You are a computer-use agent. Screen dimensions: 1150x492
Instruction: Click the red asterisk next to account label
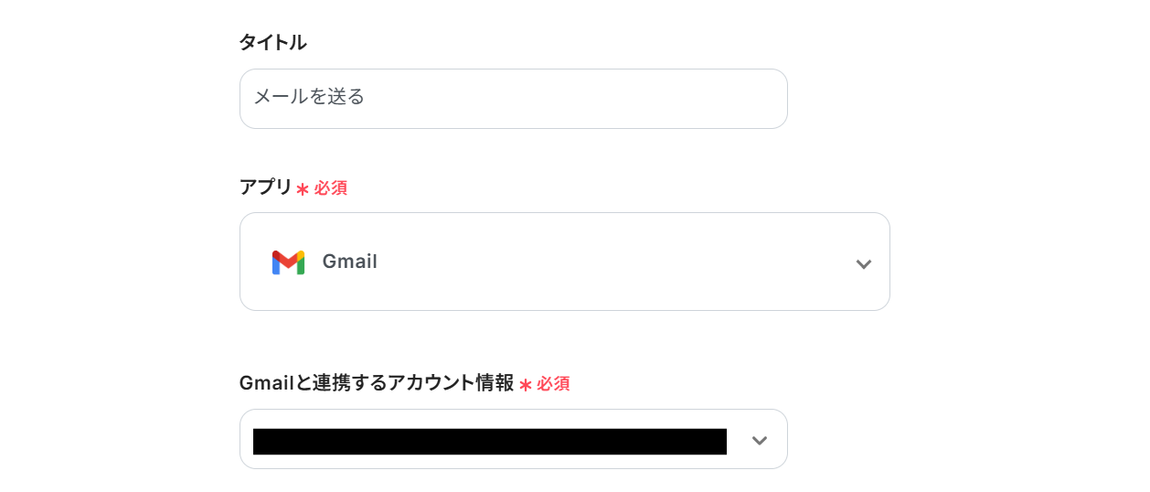tap(526, 385)
